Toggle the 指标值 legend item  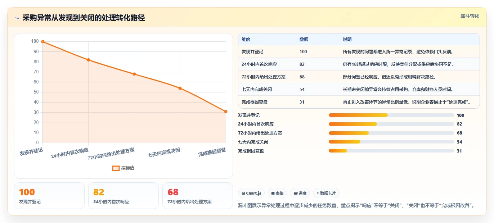pos(123,168)
